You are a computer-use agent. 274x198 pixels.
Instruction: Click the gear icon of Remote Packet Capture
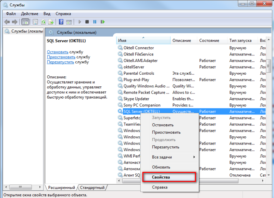[x=120, y=92]
